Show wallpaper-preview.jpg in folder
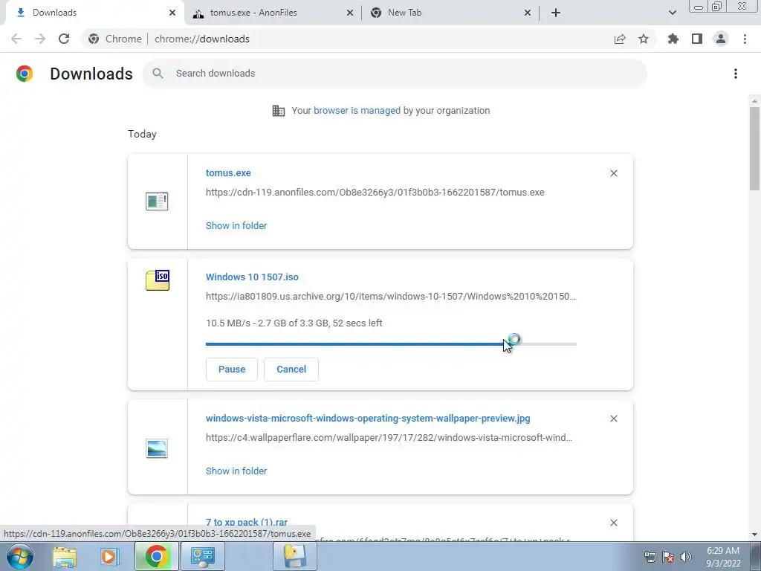This screenshot has width=761, height=571. 236,471
